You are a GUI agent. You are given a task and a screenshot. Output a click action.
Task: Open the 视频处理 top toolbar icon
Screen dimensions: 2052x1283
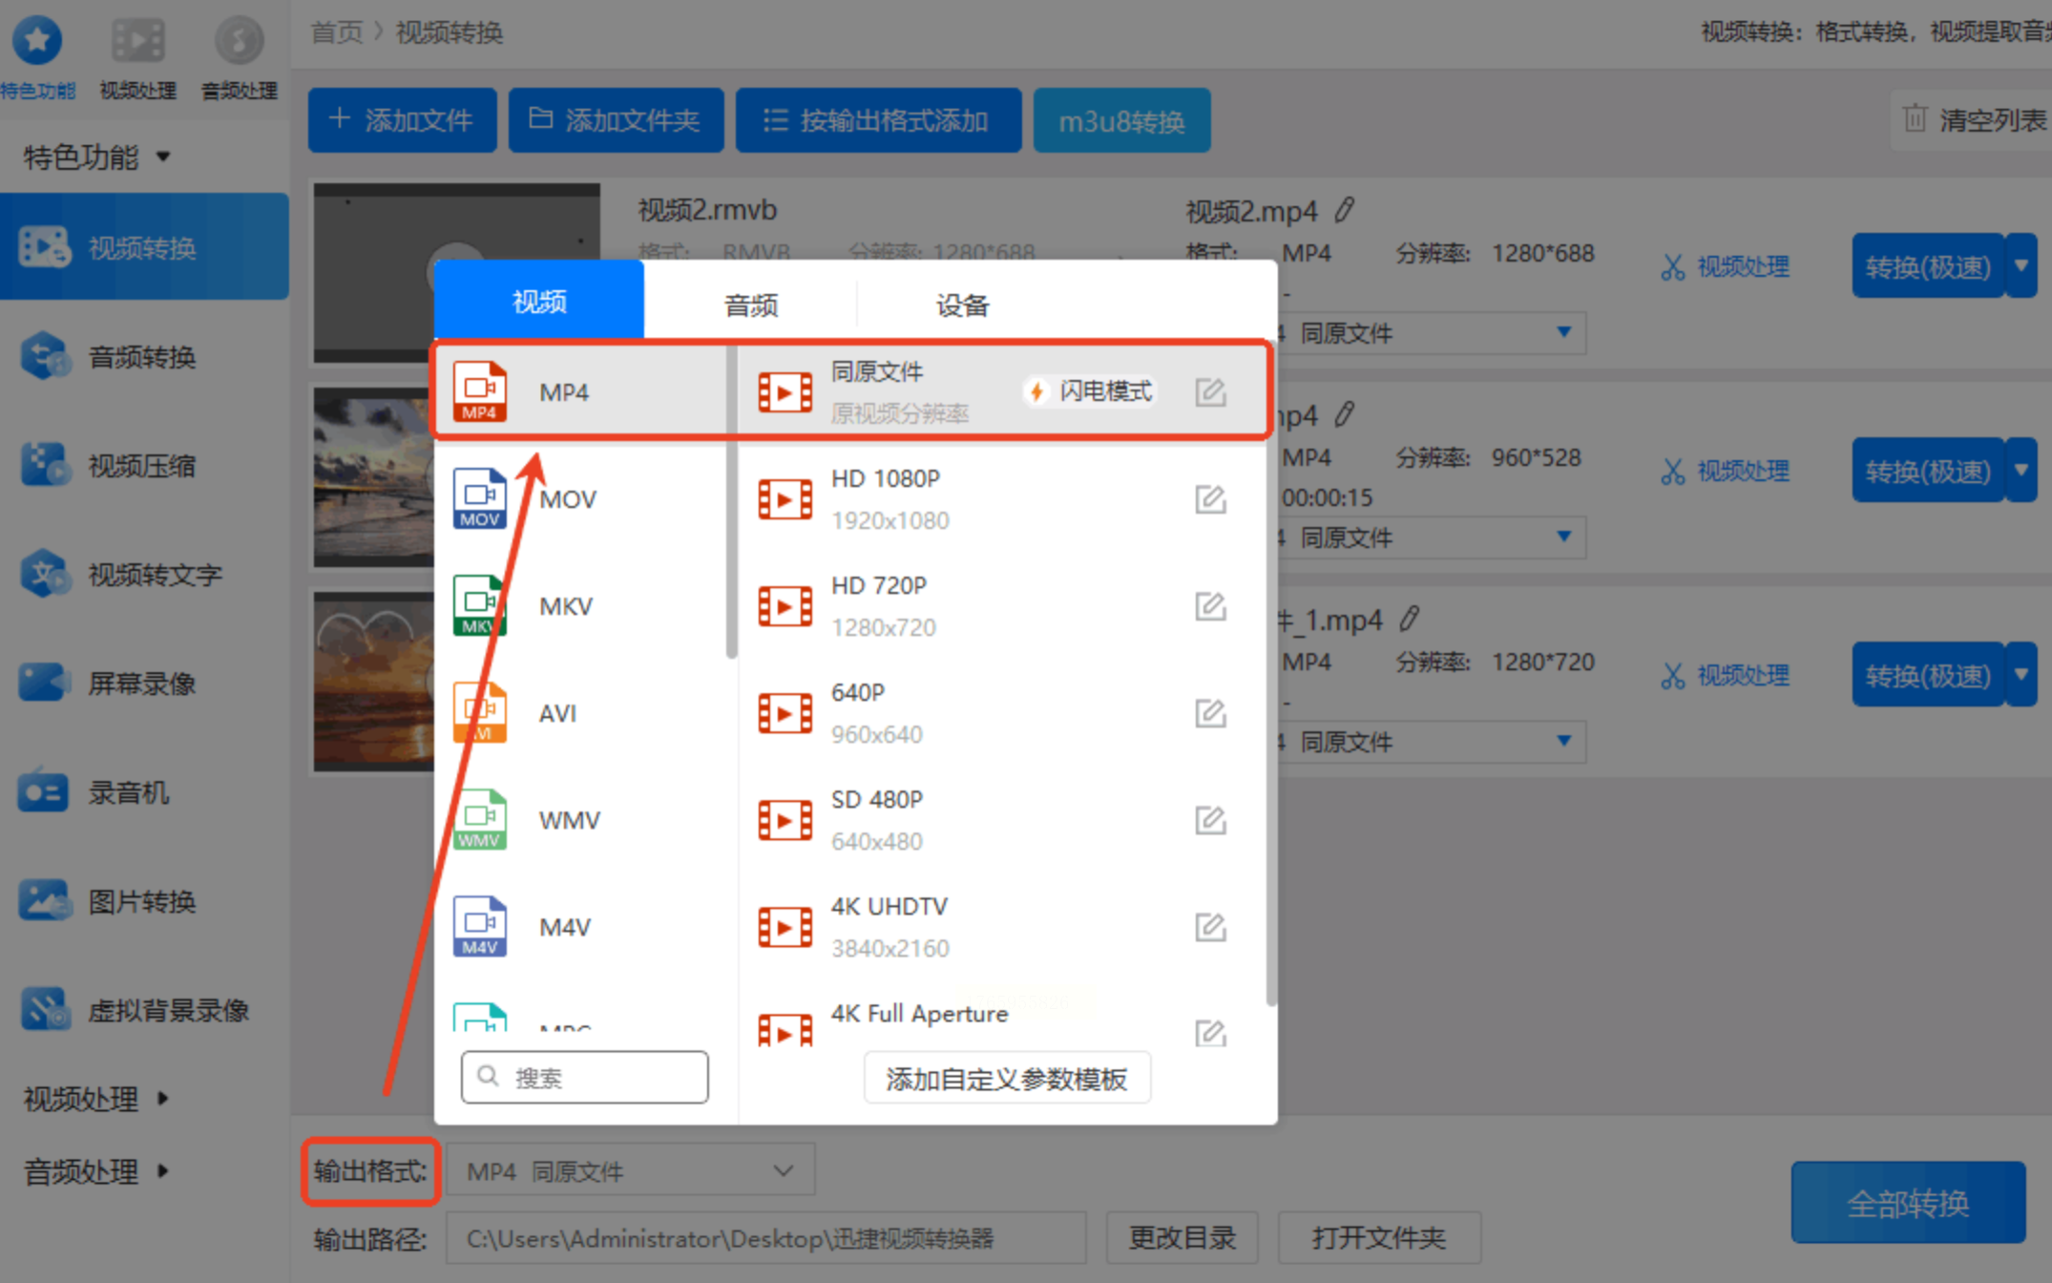point(137,42)
